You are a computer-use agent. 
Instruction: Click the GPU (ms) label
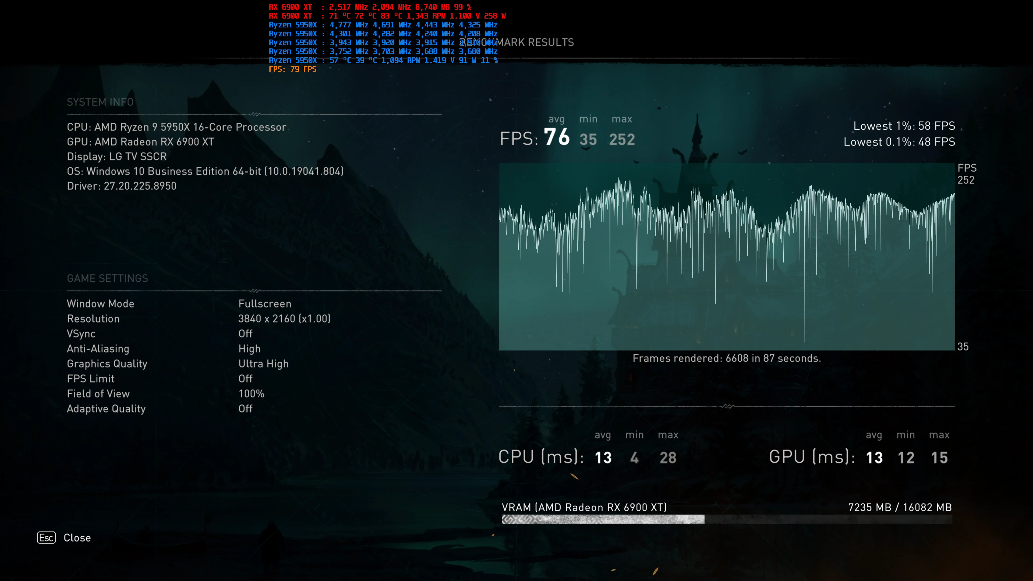[812, 457]
